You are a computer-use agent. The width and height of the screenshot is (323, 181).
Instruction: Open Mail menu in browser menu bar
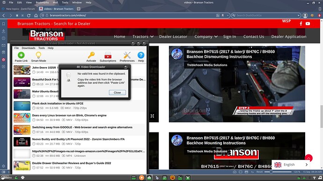(x=55, y=2)
